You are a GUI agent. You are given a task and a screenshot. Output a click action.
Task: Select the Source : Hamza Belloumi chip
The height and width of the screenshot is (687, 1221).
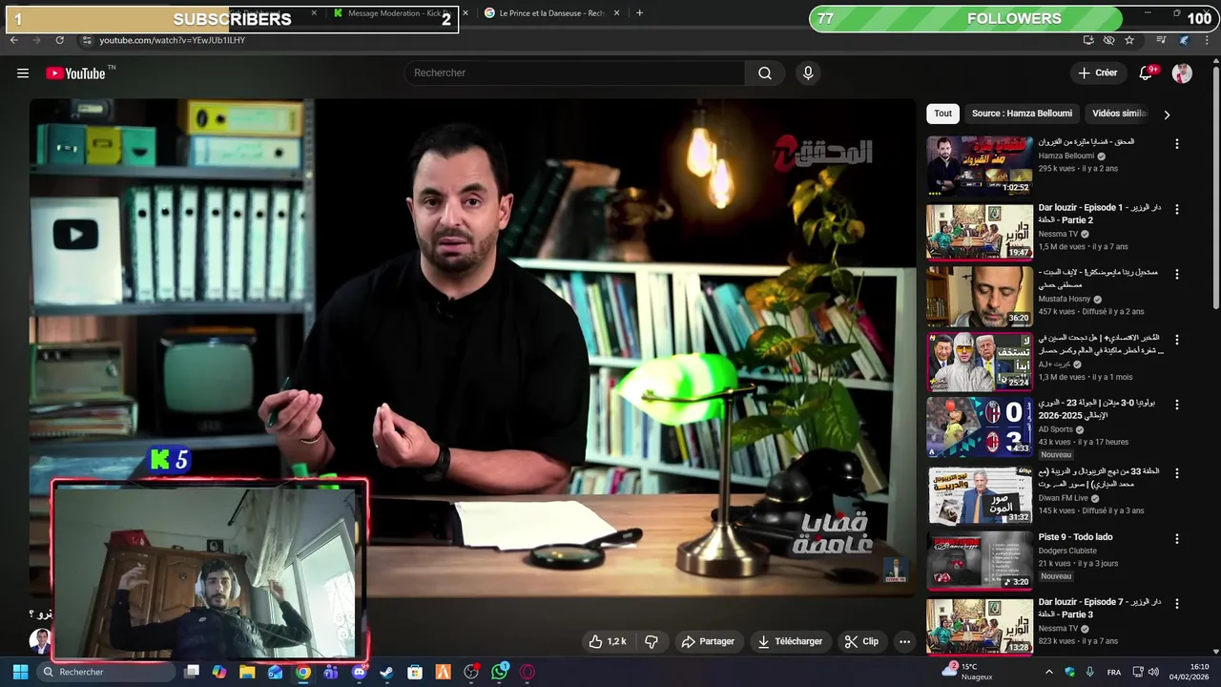1022,114
